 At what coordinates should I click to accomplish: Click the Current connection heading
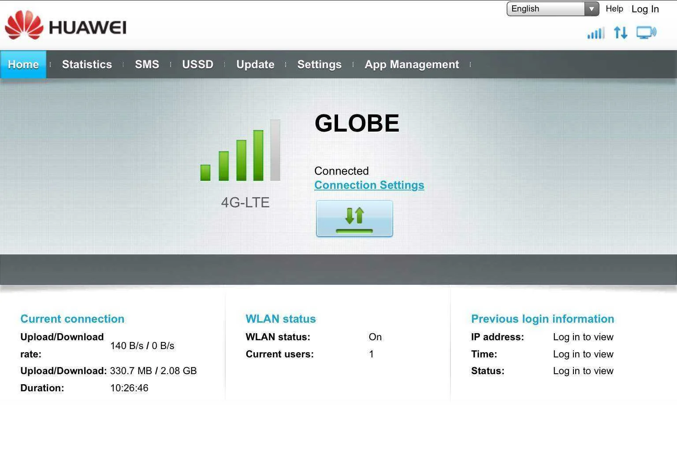point(72,319)
